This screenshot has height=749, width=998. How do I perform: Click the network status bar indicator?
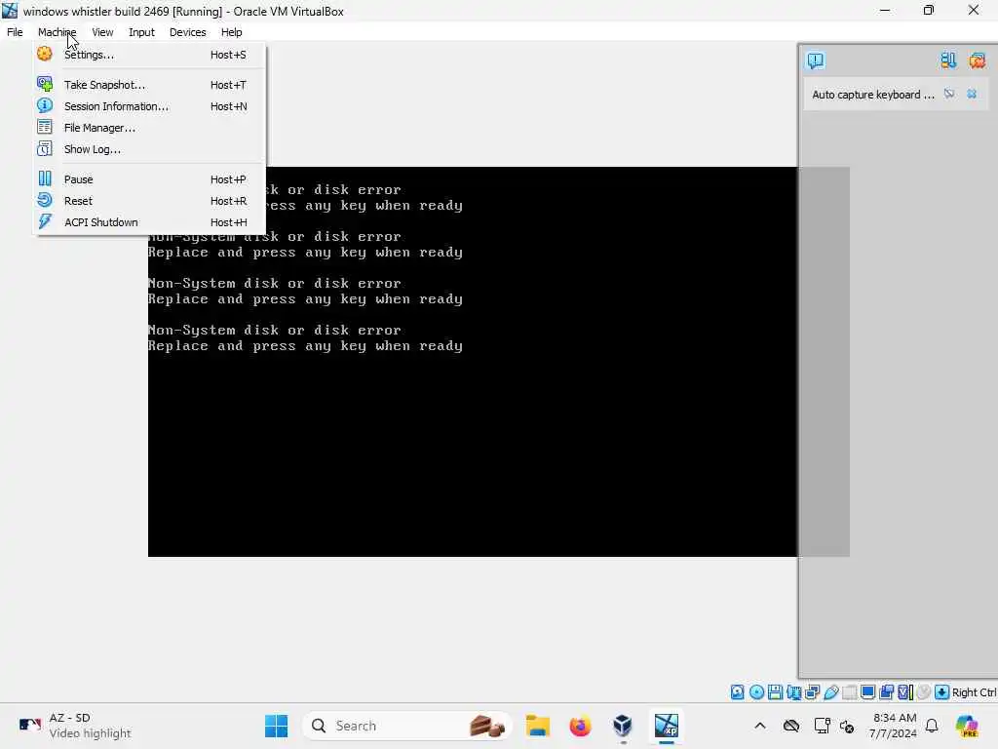coord(812,692)
